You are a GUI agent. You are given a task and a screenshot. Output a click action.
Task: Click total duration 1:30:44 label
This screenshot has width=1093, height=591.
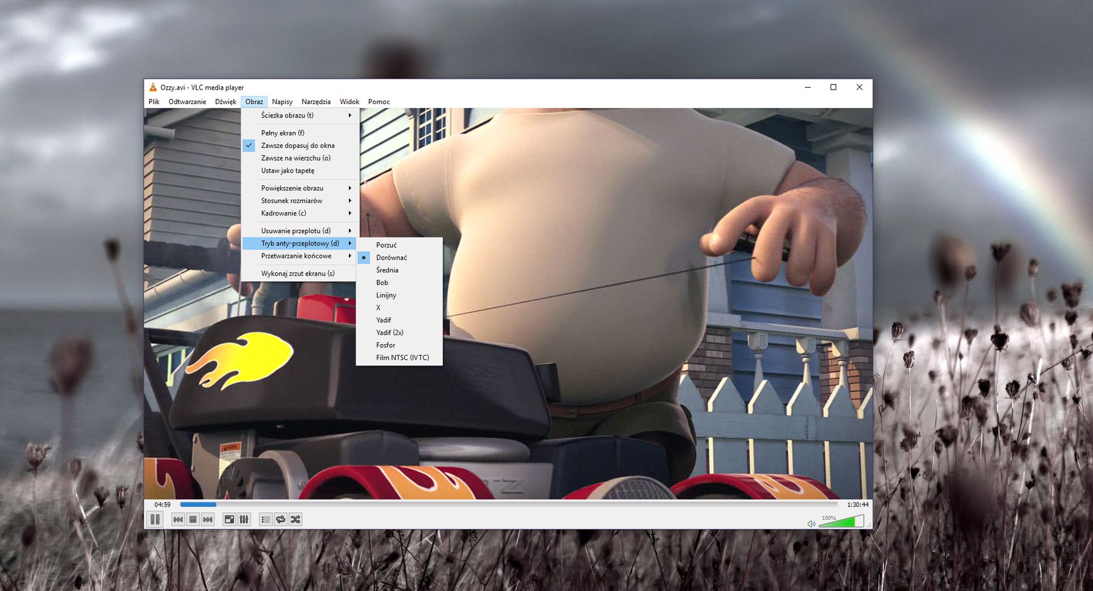tap(857, 505)
